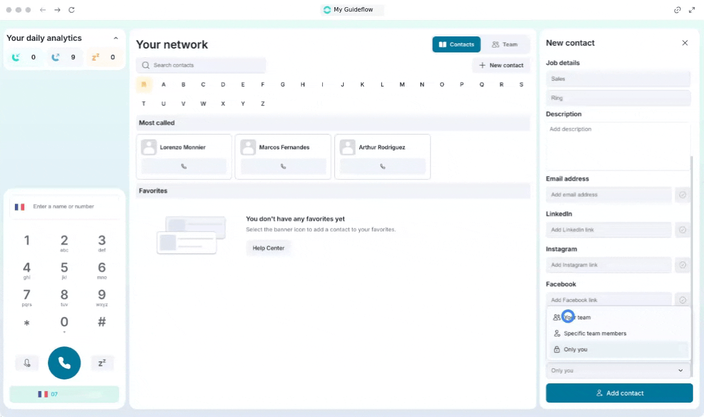704x417 pixels.
Task: Click the snooze Zz button beside call button
Action: point(102,363)
